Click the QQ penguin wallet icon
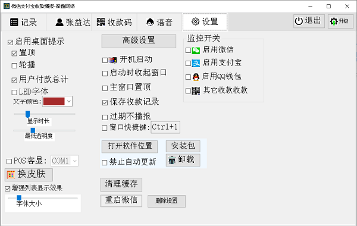 (196, 77)
